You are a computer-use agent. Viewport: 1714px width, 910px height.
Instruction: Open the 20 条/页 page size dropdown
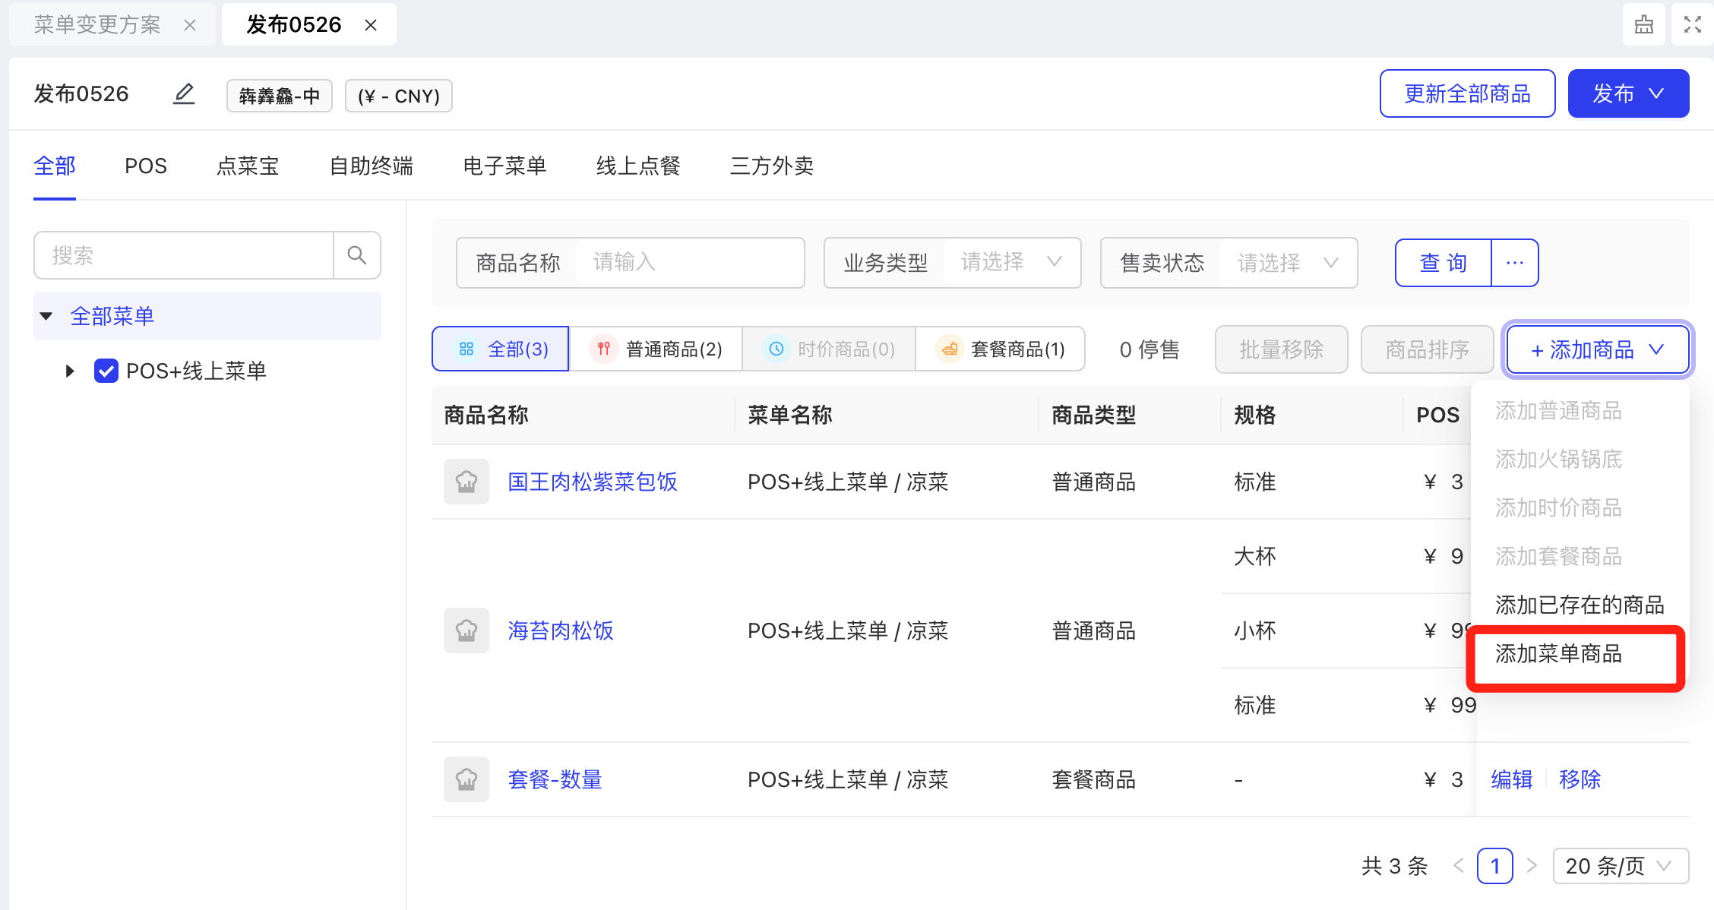1620,866
